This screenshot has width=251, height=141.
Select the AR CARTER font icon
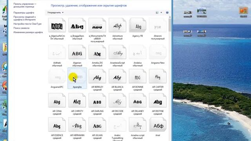click(158, 76)
